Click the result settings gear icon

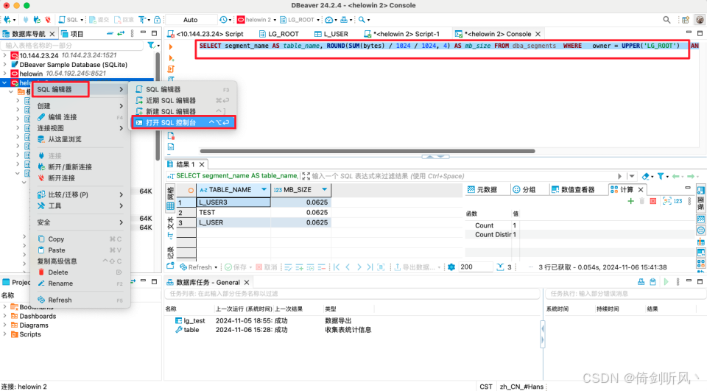(451, 267)
